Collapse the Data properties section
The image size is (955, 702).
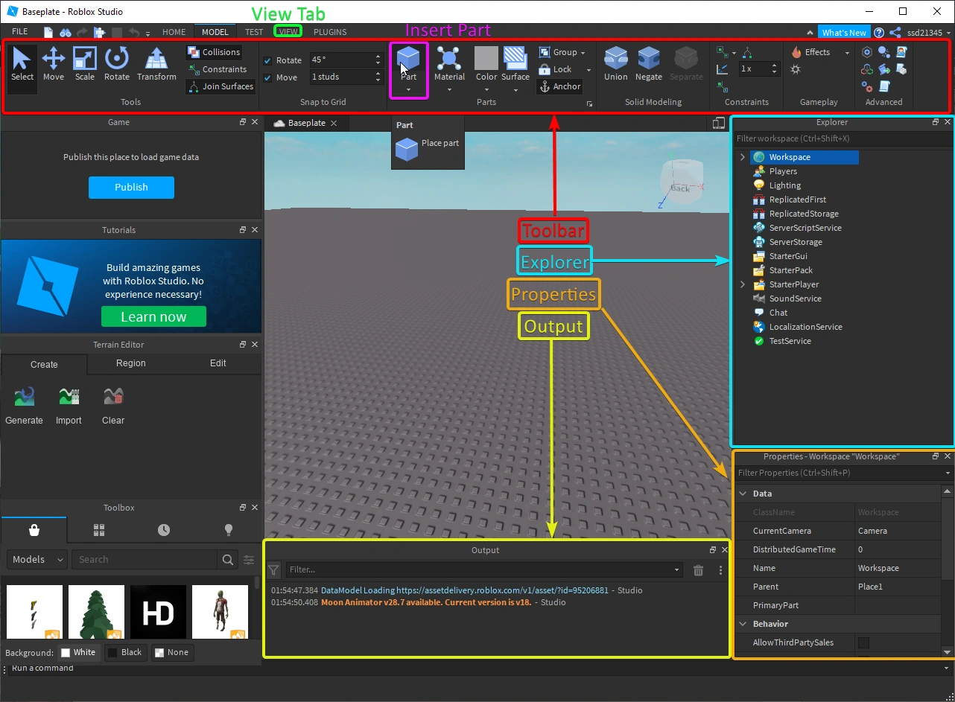click(743, 494)
